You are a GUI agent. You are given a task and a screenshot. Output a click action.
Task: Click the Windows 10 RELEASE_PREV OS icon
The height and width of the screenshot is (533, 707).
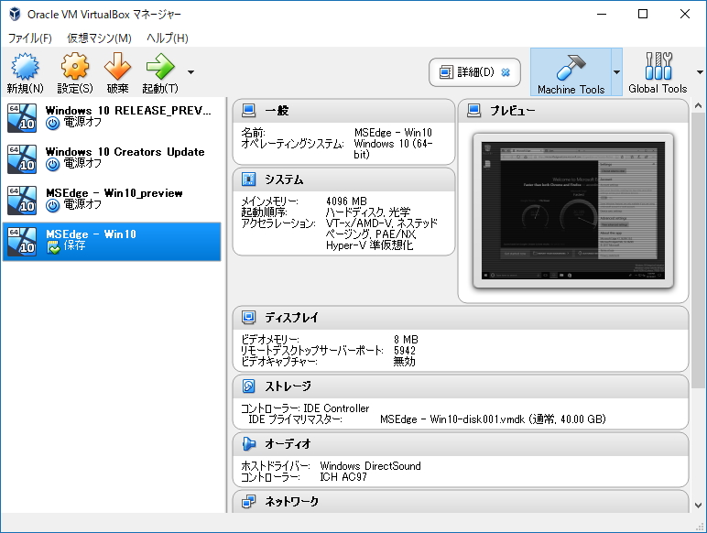[22, 118]
